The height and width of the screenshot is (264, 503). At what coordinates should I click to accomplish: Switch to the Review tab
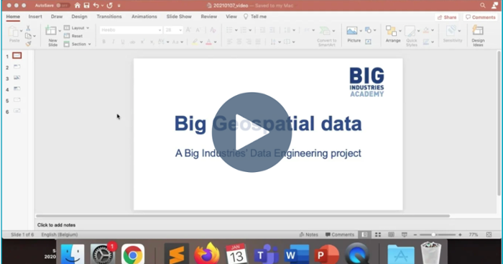point(209,17)
